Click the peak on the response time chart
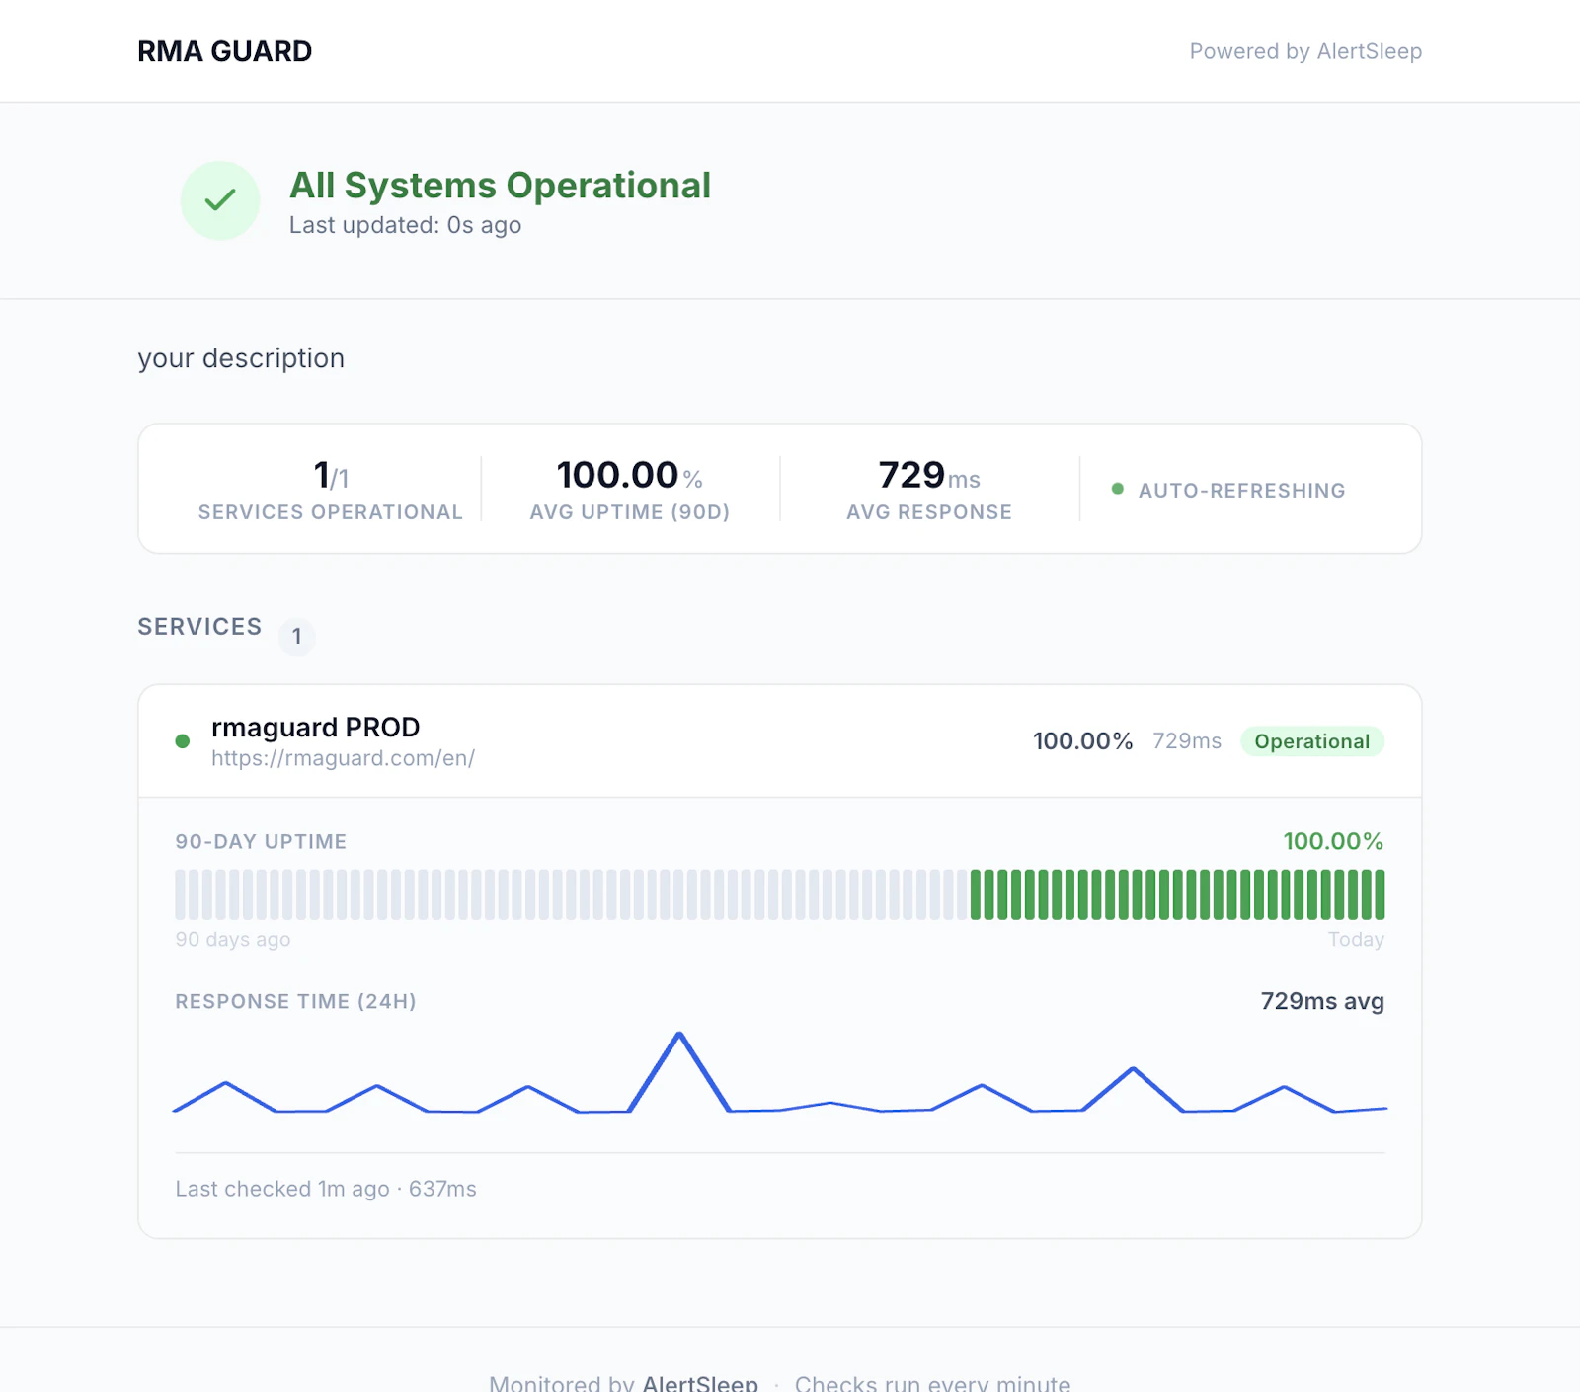 [679, 1035]
